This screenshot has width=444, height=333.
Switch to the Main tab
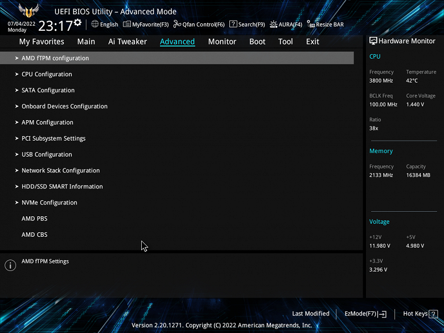pyautogui.click(x=86, y=42)
